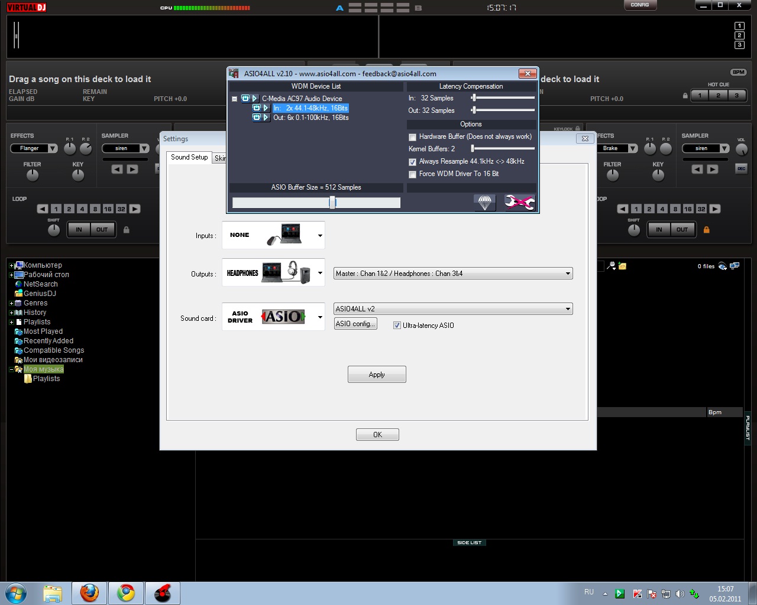The height and width of the screenshot is (605, 757).
Task: Open the vertical PLAYLIST side tab
Action: [748, 427]
